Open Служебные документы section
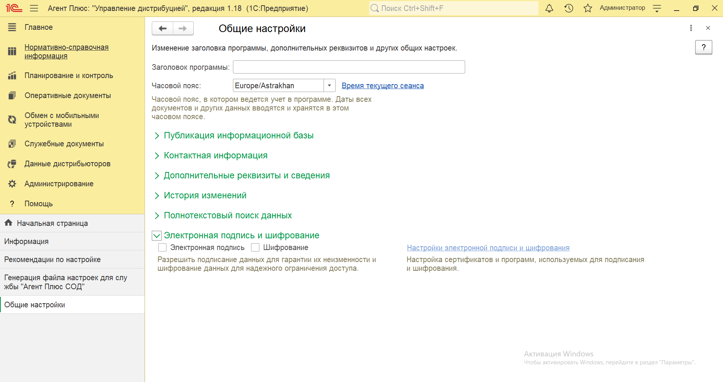Image resolution: width=723 pixels, height=382 pixels. click(64, 144)
